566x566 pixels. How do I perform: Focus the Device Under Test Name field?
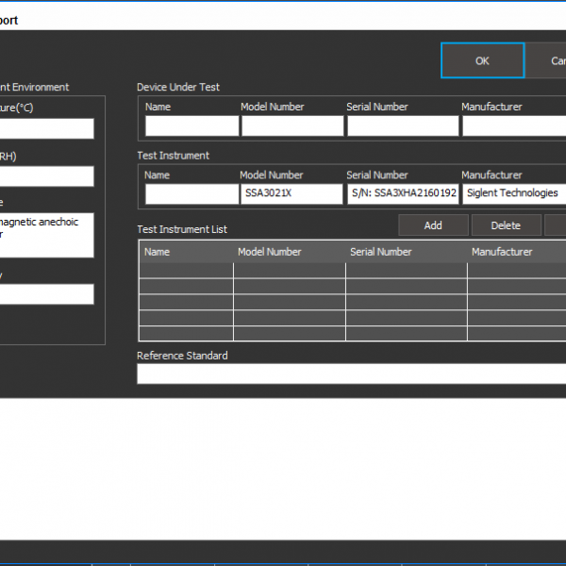[191, 125]
